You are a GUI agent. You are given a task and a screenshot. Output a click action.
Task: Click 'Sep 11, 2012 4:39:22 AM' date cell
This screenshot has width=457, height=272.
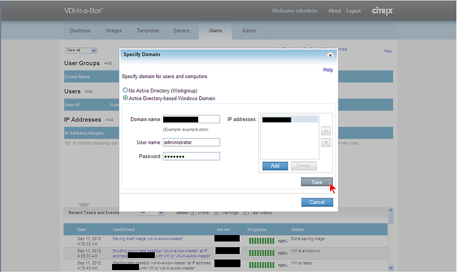(x=89, y=241)
